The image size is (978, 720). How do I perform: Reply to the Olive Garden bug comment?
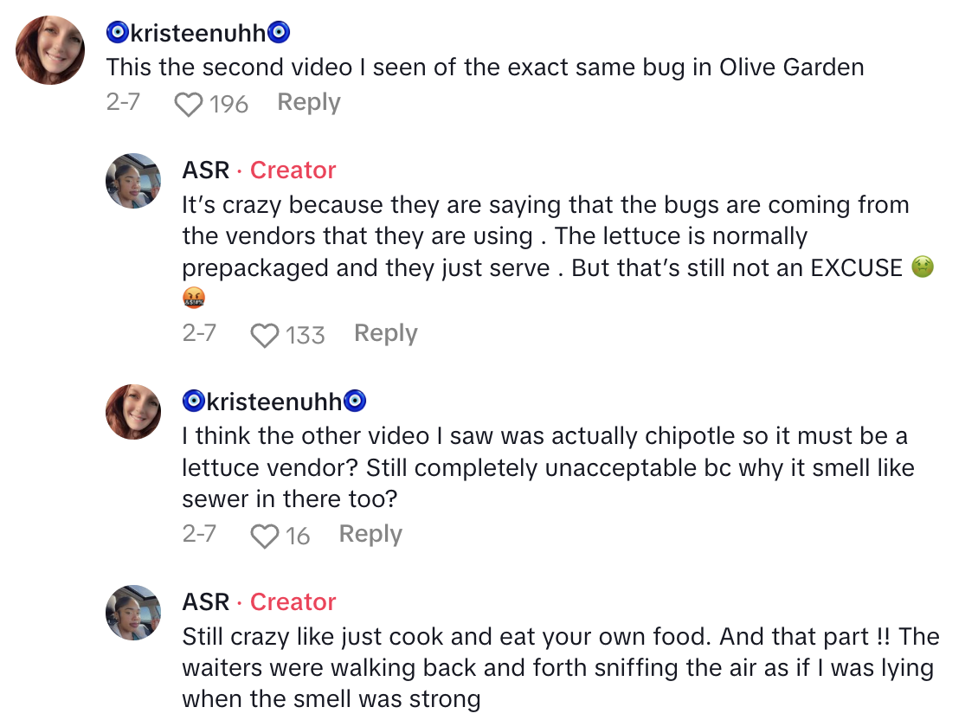[x=308, y=102]
